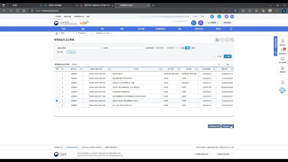288x162 pixels.
Task: Check the checkbox for row 3
Action: (x=57, y=83)
